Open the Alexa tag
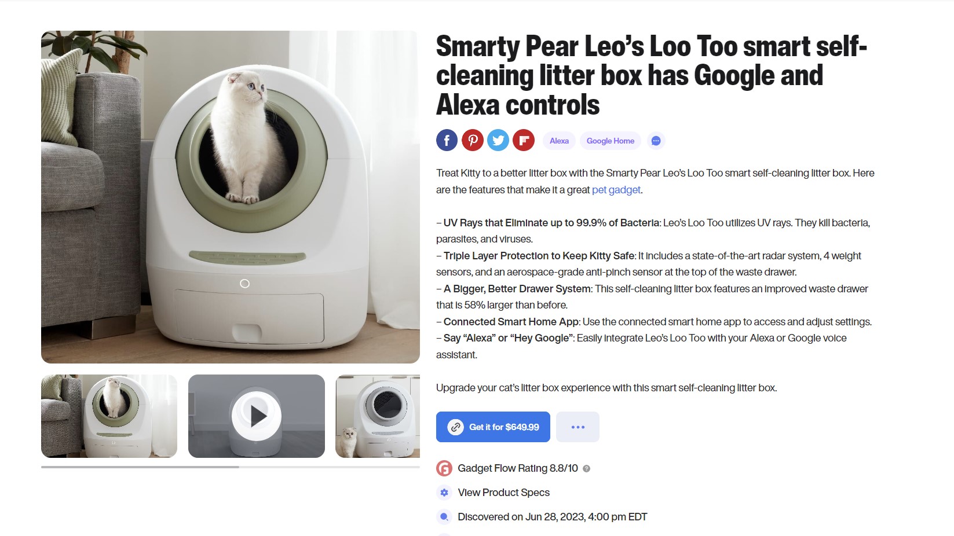Screen dimensions: 954x536 (x=559, y=141)
